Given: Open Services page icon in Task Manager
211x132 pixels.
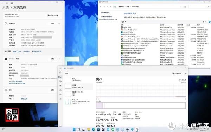Looking at the screenshot, I should click(x=60, y=99).
